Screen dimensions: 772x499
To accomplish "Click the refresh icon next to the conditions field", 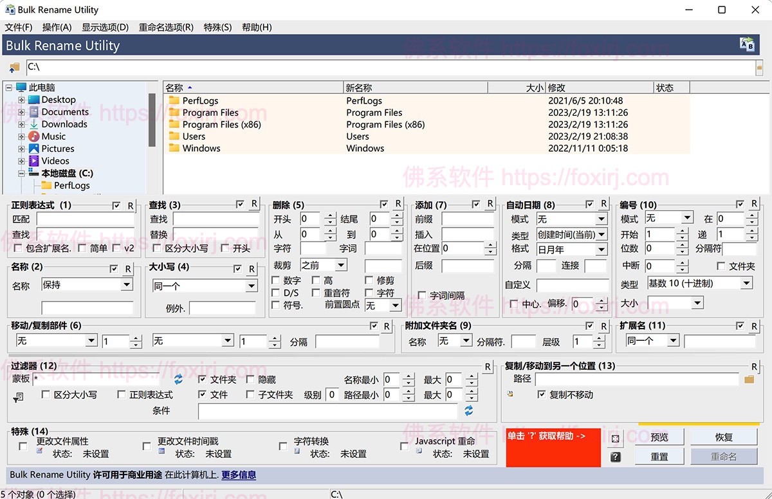I will [468, 410].
